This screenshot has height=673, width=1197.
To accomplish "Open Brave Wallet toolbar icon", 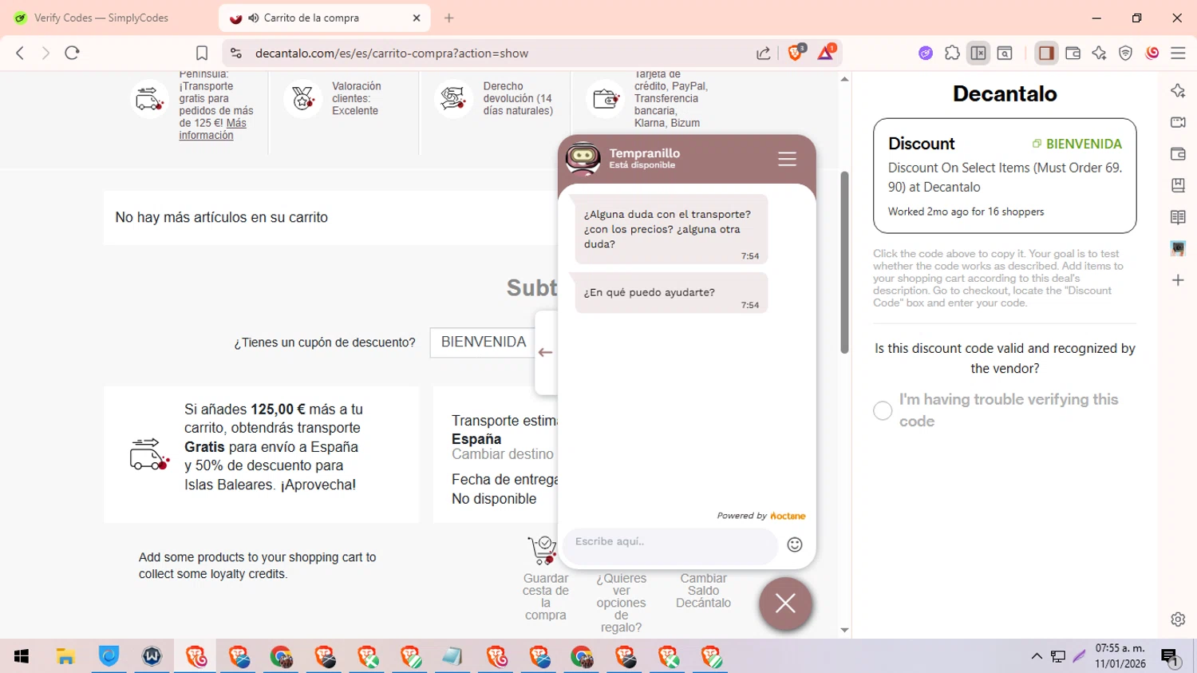I will point(1073,53).
